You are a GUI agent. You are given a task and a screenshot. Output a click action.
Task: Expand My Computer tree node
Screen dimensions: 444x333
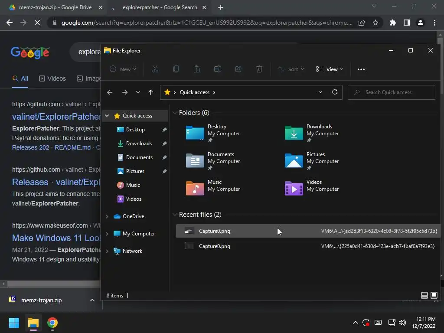pyautogui.click(x=107, y=234)
